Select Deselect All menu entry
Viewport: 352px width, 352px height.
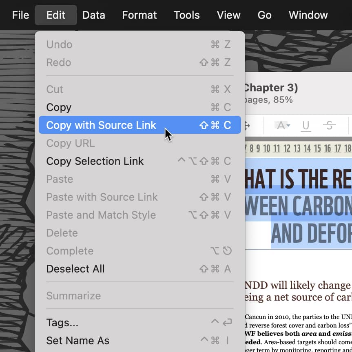pos(139,269)
